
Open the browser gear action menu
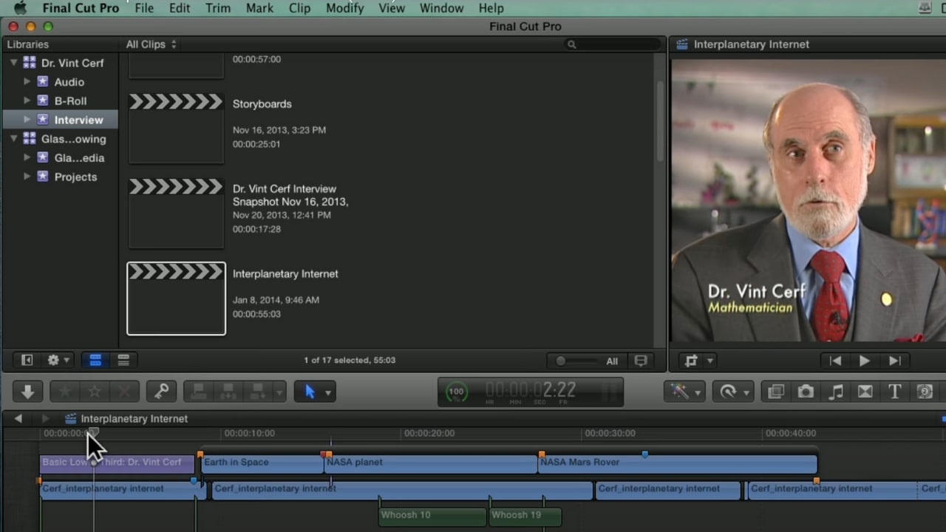pos(58,360)
